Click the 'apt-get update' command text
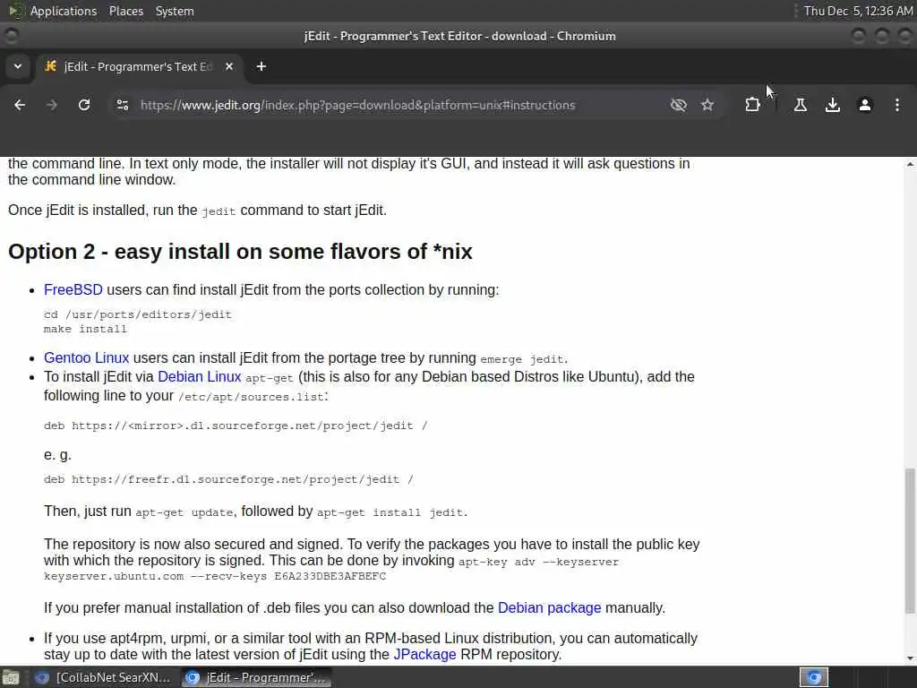917x688 pixels. [184, 512]
